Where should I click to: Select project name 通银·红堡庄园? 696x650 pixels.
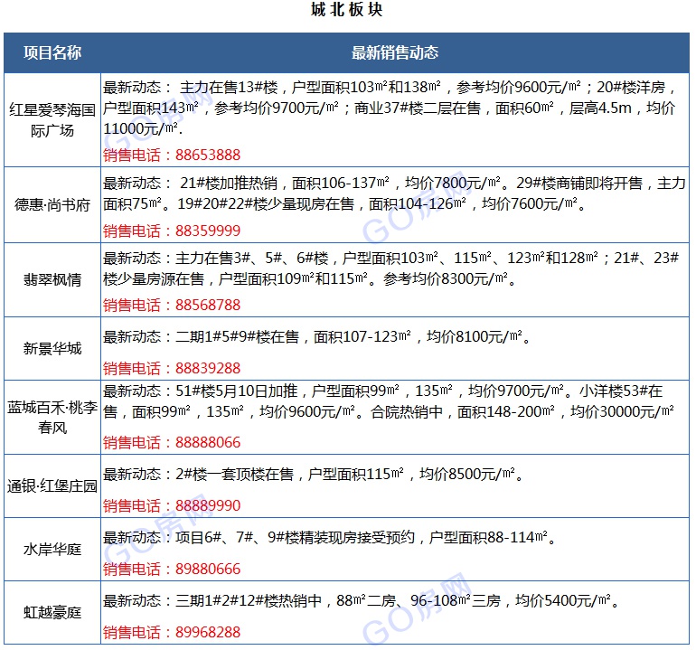[x=52, y=486]
